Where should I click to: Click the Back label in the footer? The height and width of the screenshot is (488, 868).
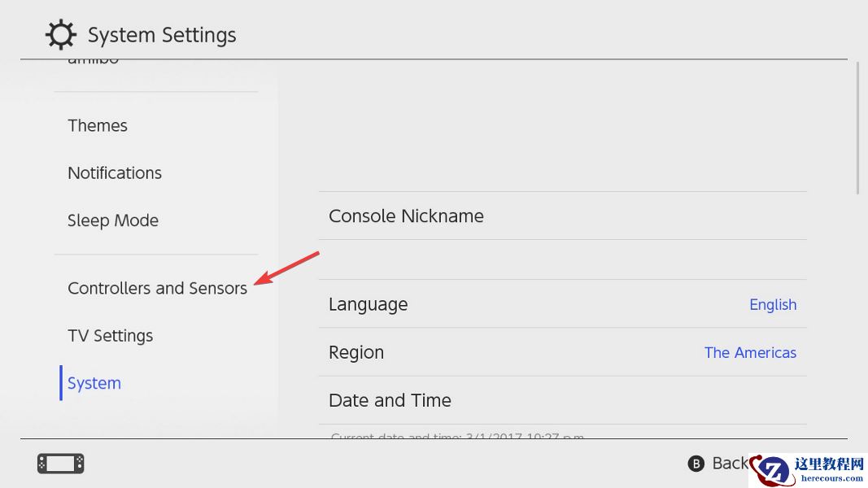pos(729,463)
